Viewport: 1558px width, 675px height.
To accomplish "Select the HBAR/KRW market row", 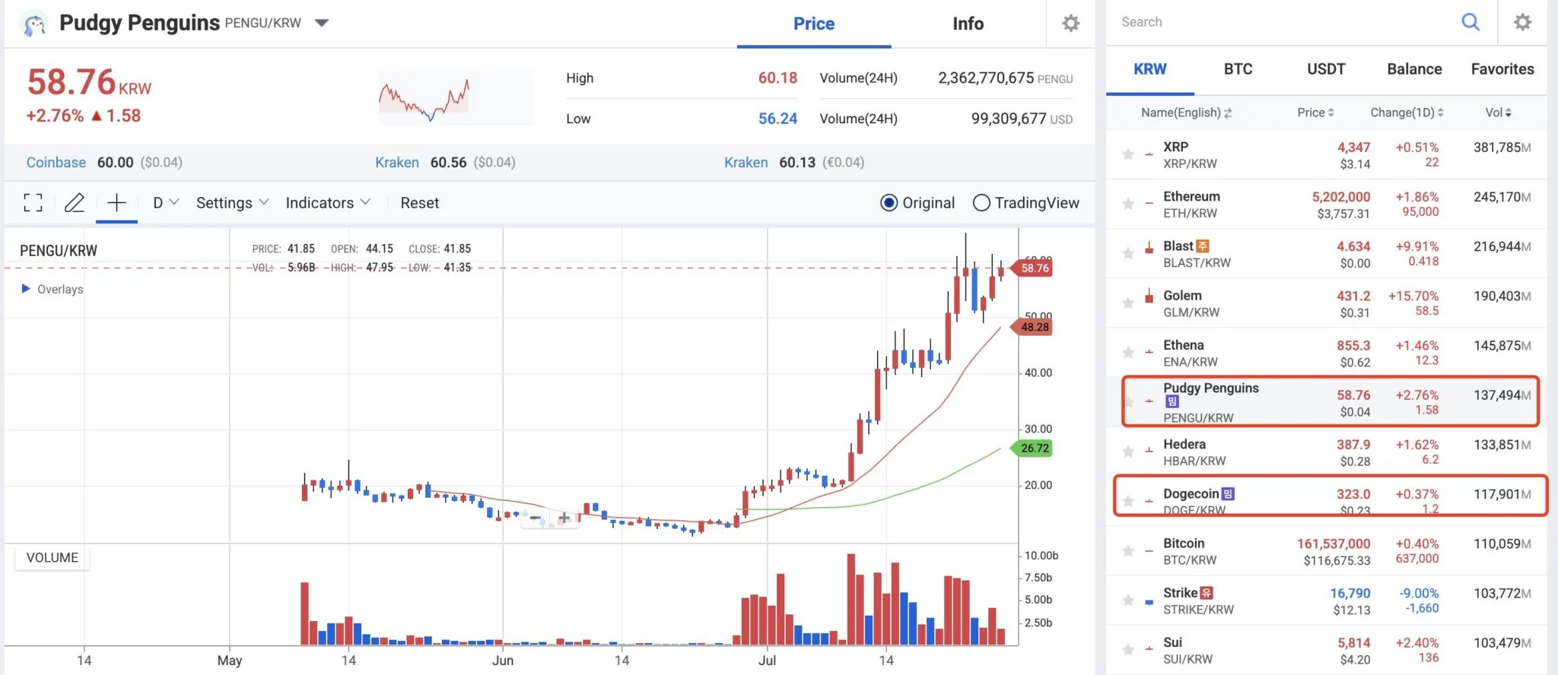I will click(1327, 452).
